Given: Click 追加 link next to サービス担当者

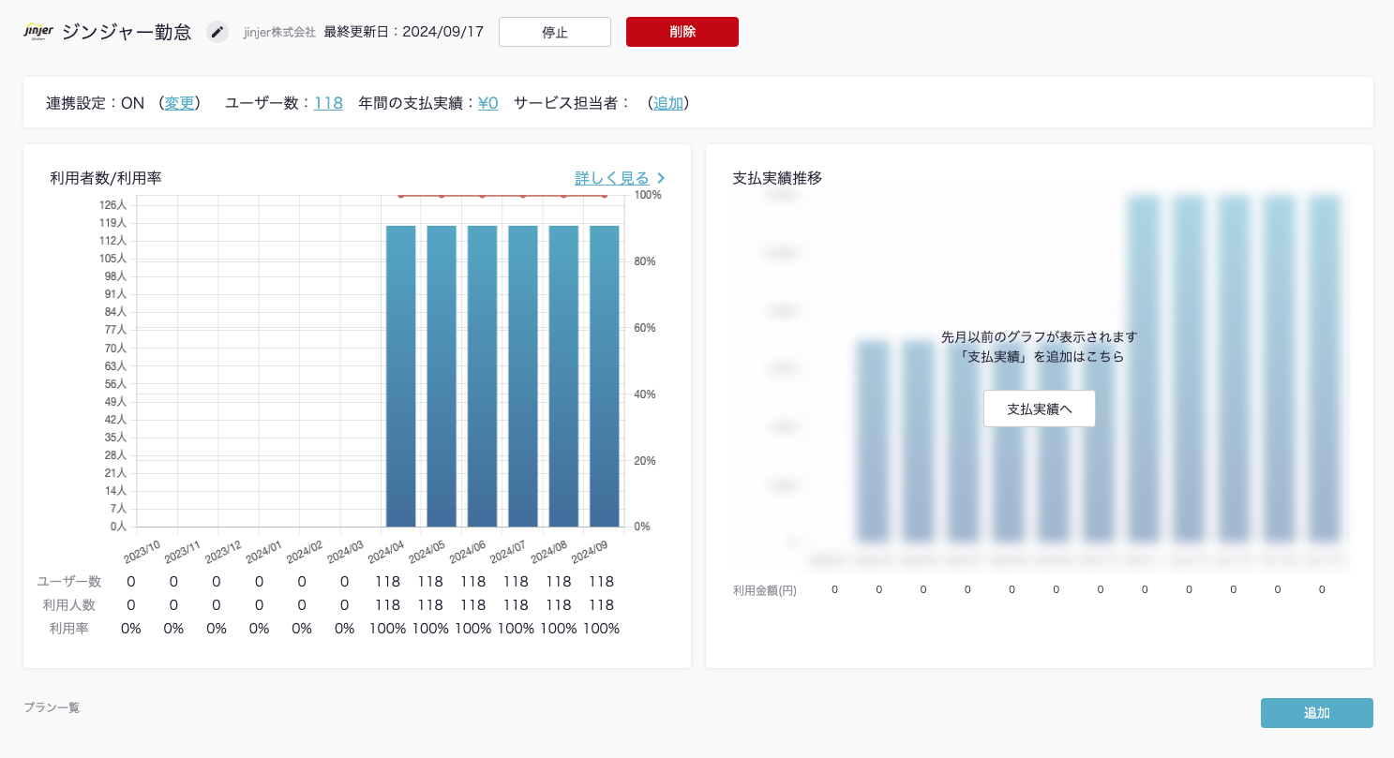Looking at the screenshot, I should [x=667, y=103].
